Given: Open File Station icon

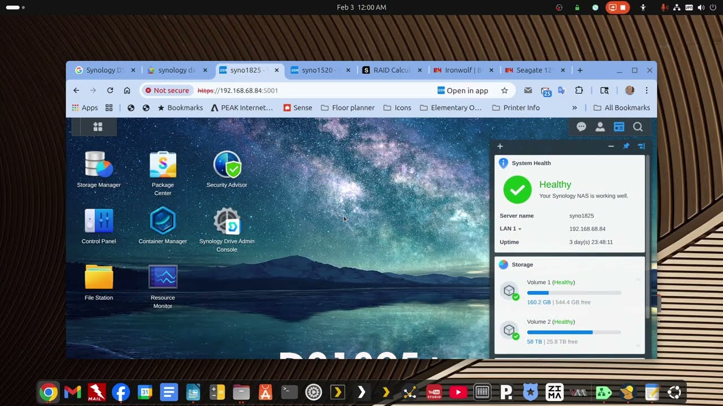Looking at the screenshot, I should (99, 282).
